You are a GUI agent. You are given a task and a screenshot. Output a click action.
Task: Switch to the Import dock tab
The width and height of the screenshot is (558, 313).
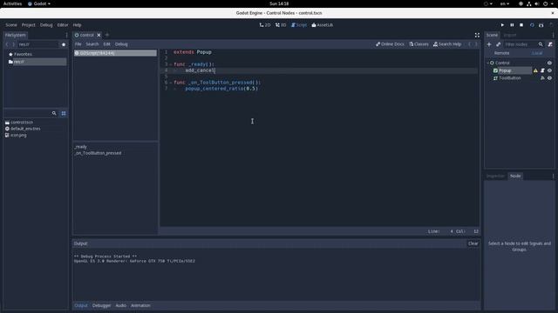click(509, 35)
